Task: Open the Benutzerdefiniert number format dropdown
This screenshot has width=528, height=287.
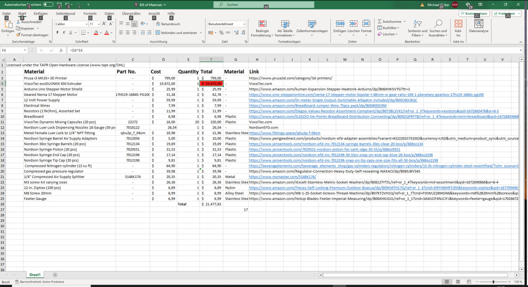Action: [x=244, y=24]
